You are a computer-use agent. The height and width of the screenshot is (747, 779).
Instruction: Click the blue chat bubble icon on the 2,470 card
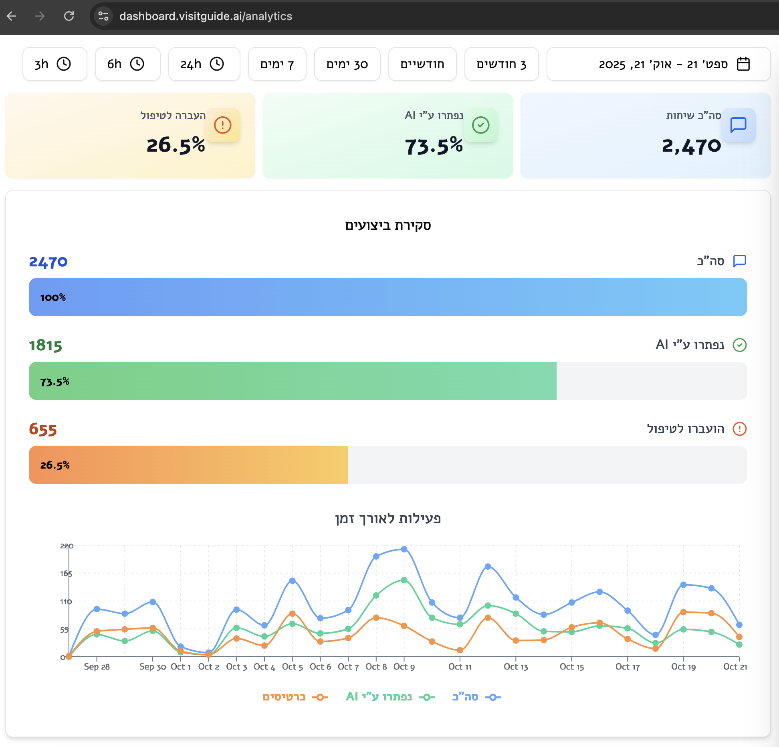click(x=739, y=125)
